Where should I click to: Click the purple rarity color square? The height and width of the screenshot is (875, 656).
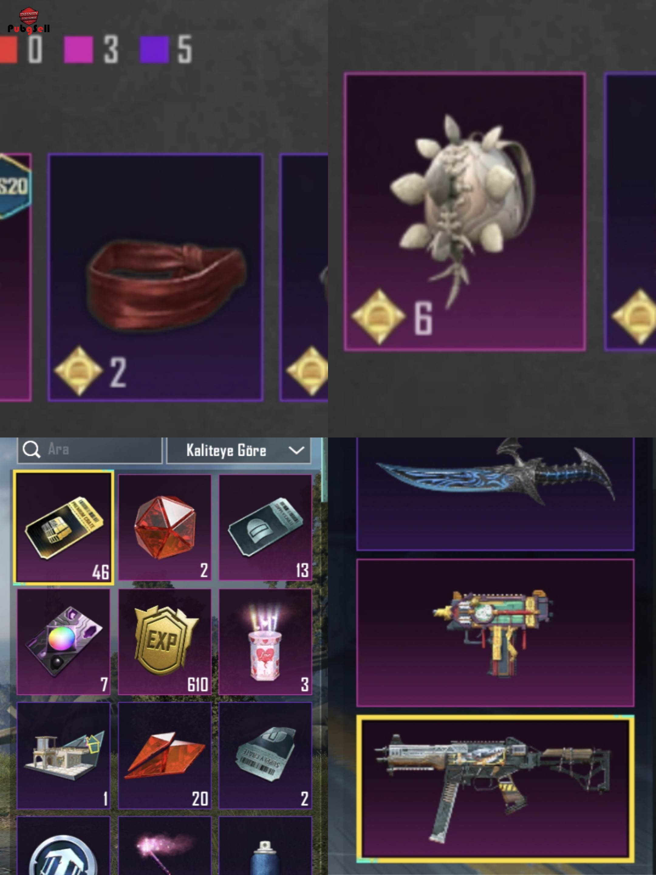click(154, 50)
